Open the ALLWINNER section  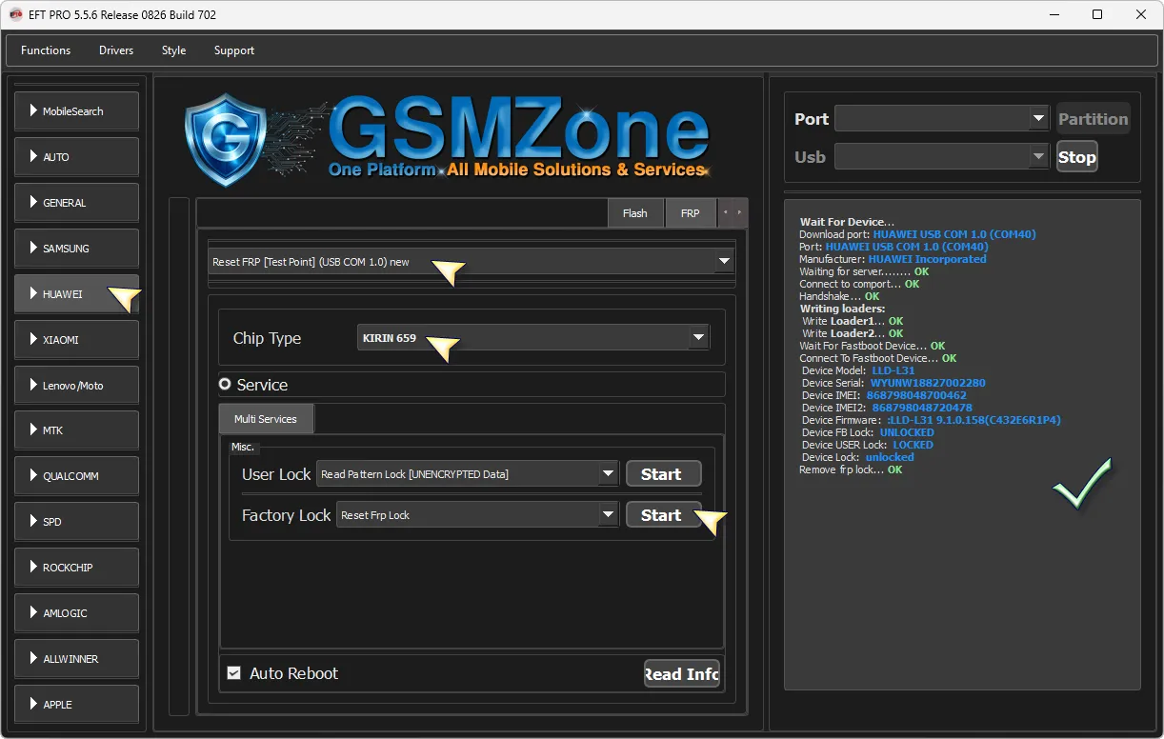click(x=76, y=659)
